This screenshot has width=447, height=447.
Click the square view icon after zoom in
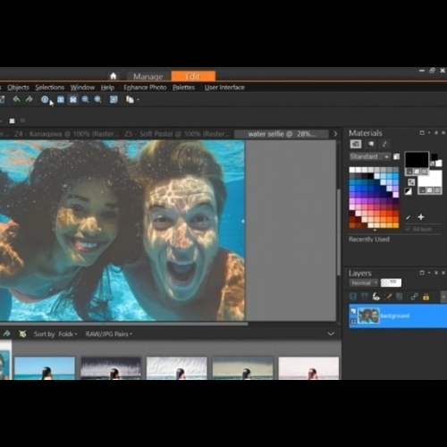click(x=114, y=99)
